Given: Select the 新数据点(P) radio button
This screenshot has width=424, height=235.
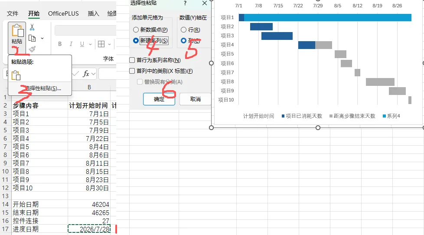Looking at the screenshot, I should click(136, 30).
